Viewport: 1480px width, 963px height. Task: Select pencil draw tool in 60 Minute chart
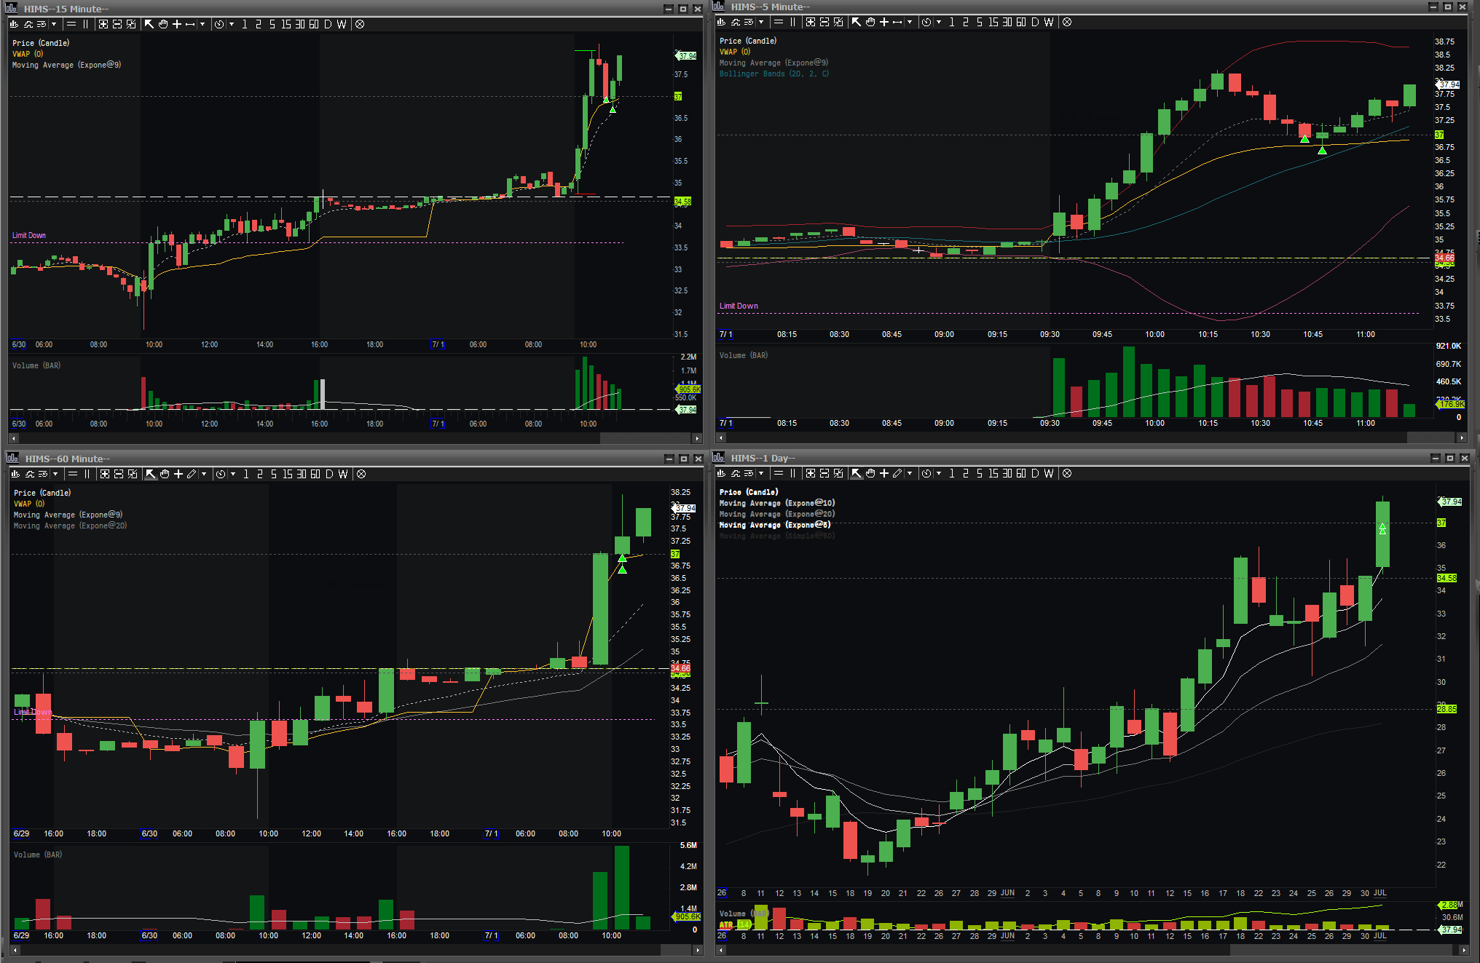192,474
